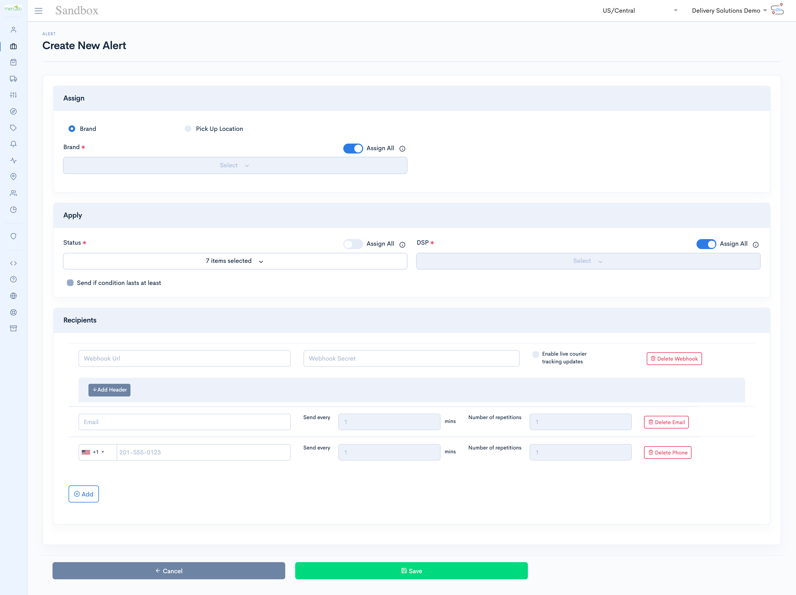Click Number of repetitions field in Email row

[580, 422]
